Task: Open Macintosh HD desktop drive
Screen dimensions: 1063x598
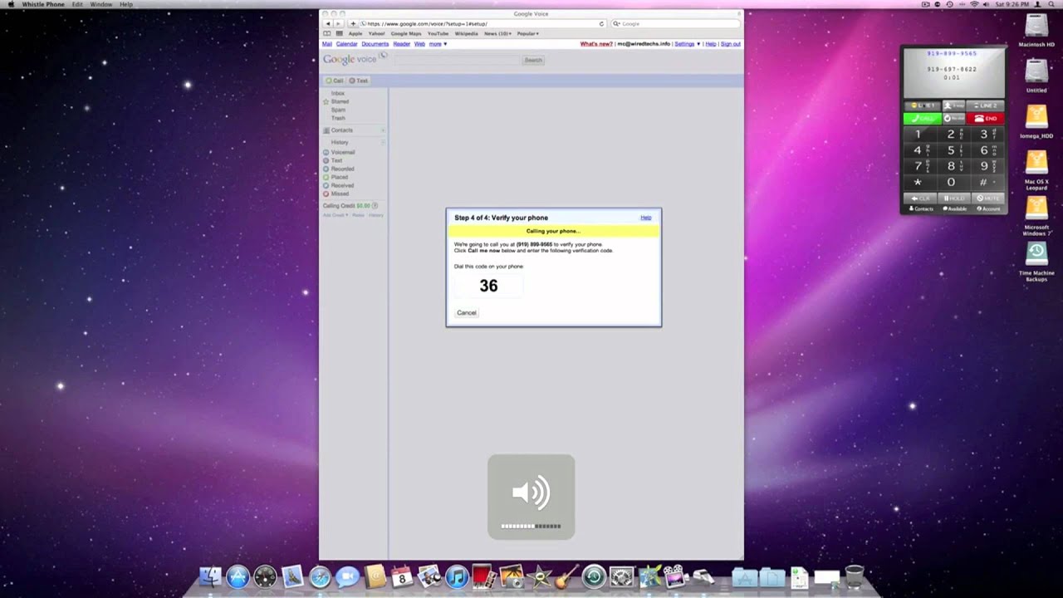Action: click(x=1036, y=30)
